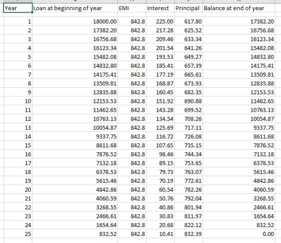Select interest value 20.68
Screen dimensions: 281x243
tap(160, 225)
